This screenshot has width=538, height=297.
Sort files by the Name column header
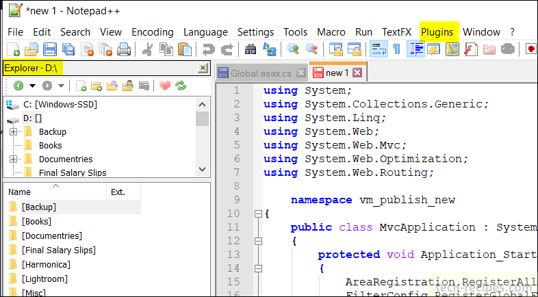click(x=55, y=192)
